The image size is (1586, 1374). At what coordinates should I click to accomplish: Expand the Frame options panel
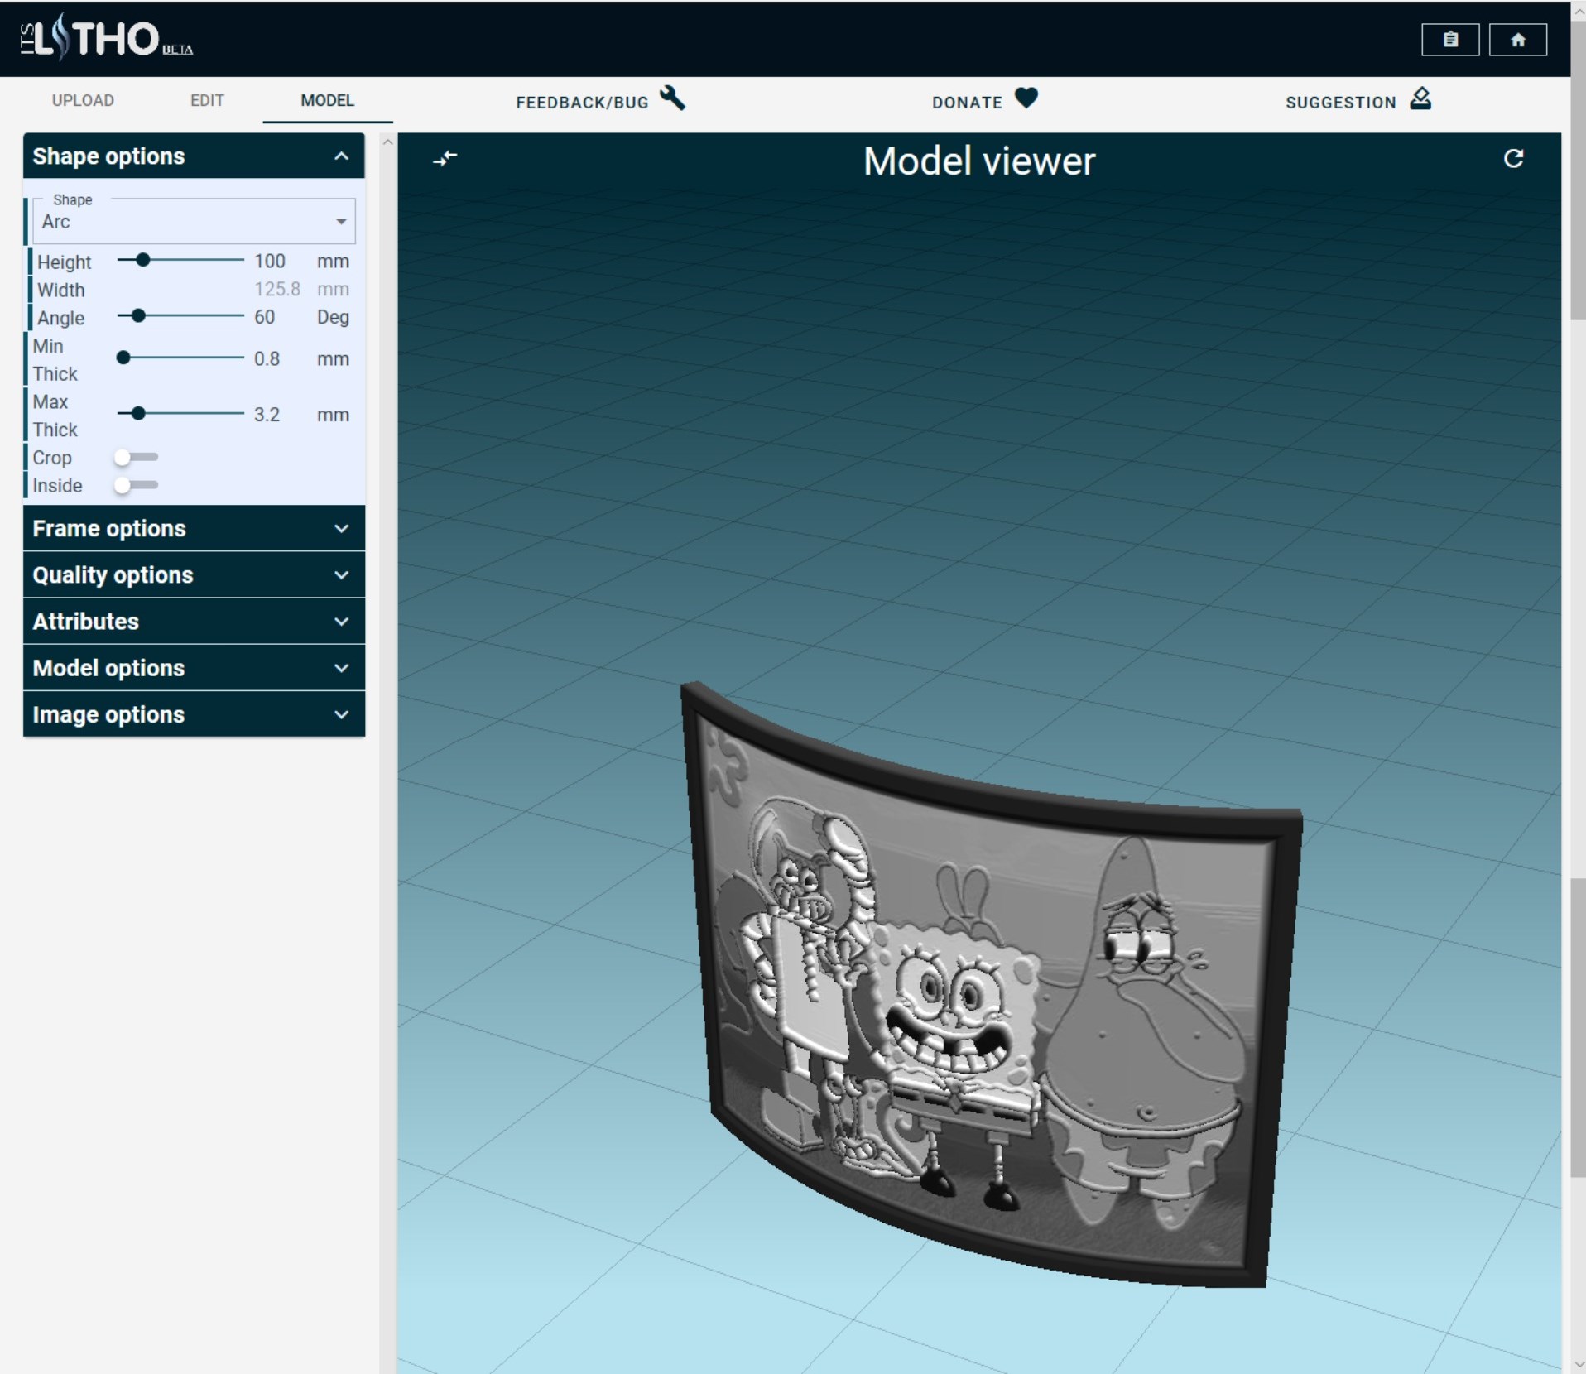pos(195,528)
